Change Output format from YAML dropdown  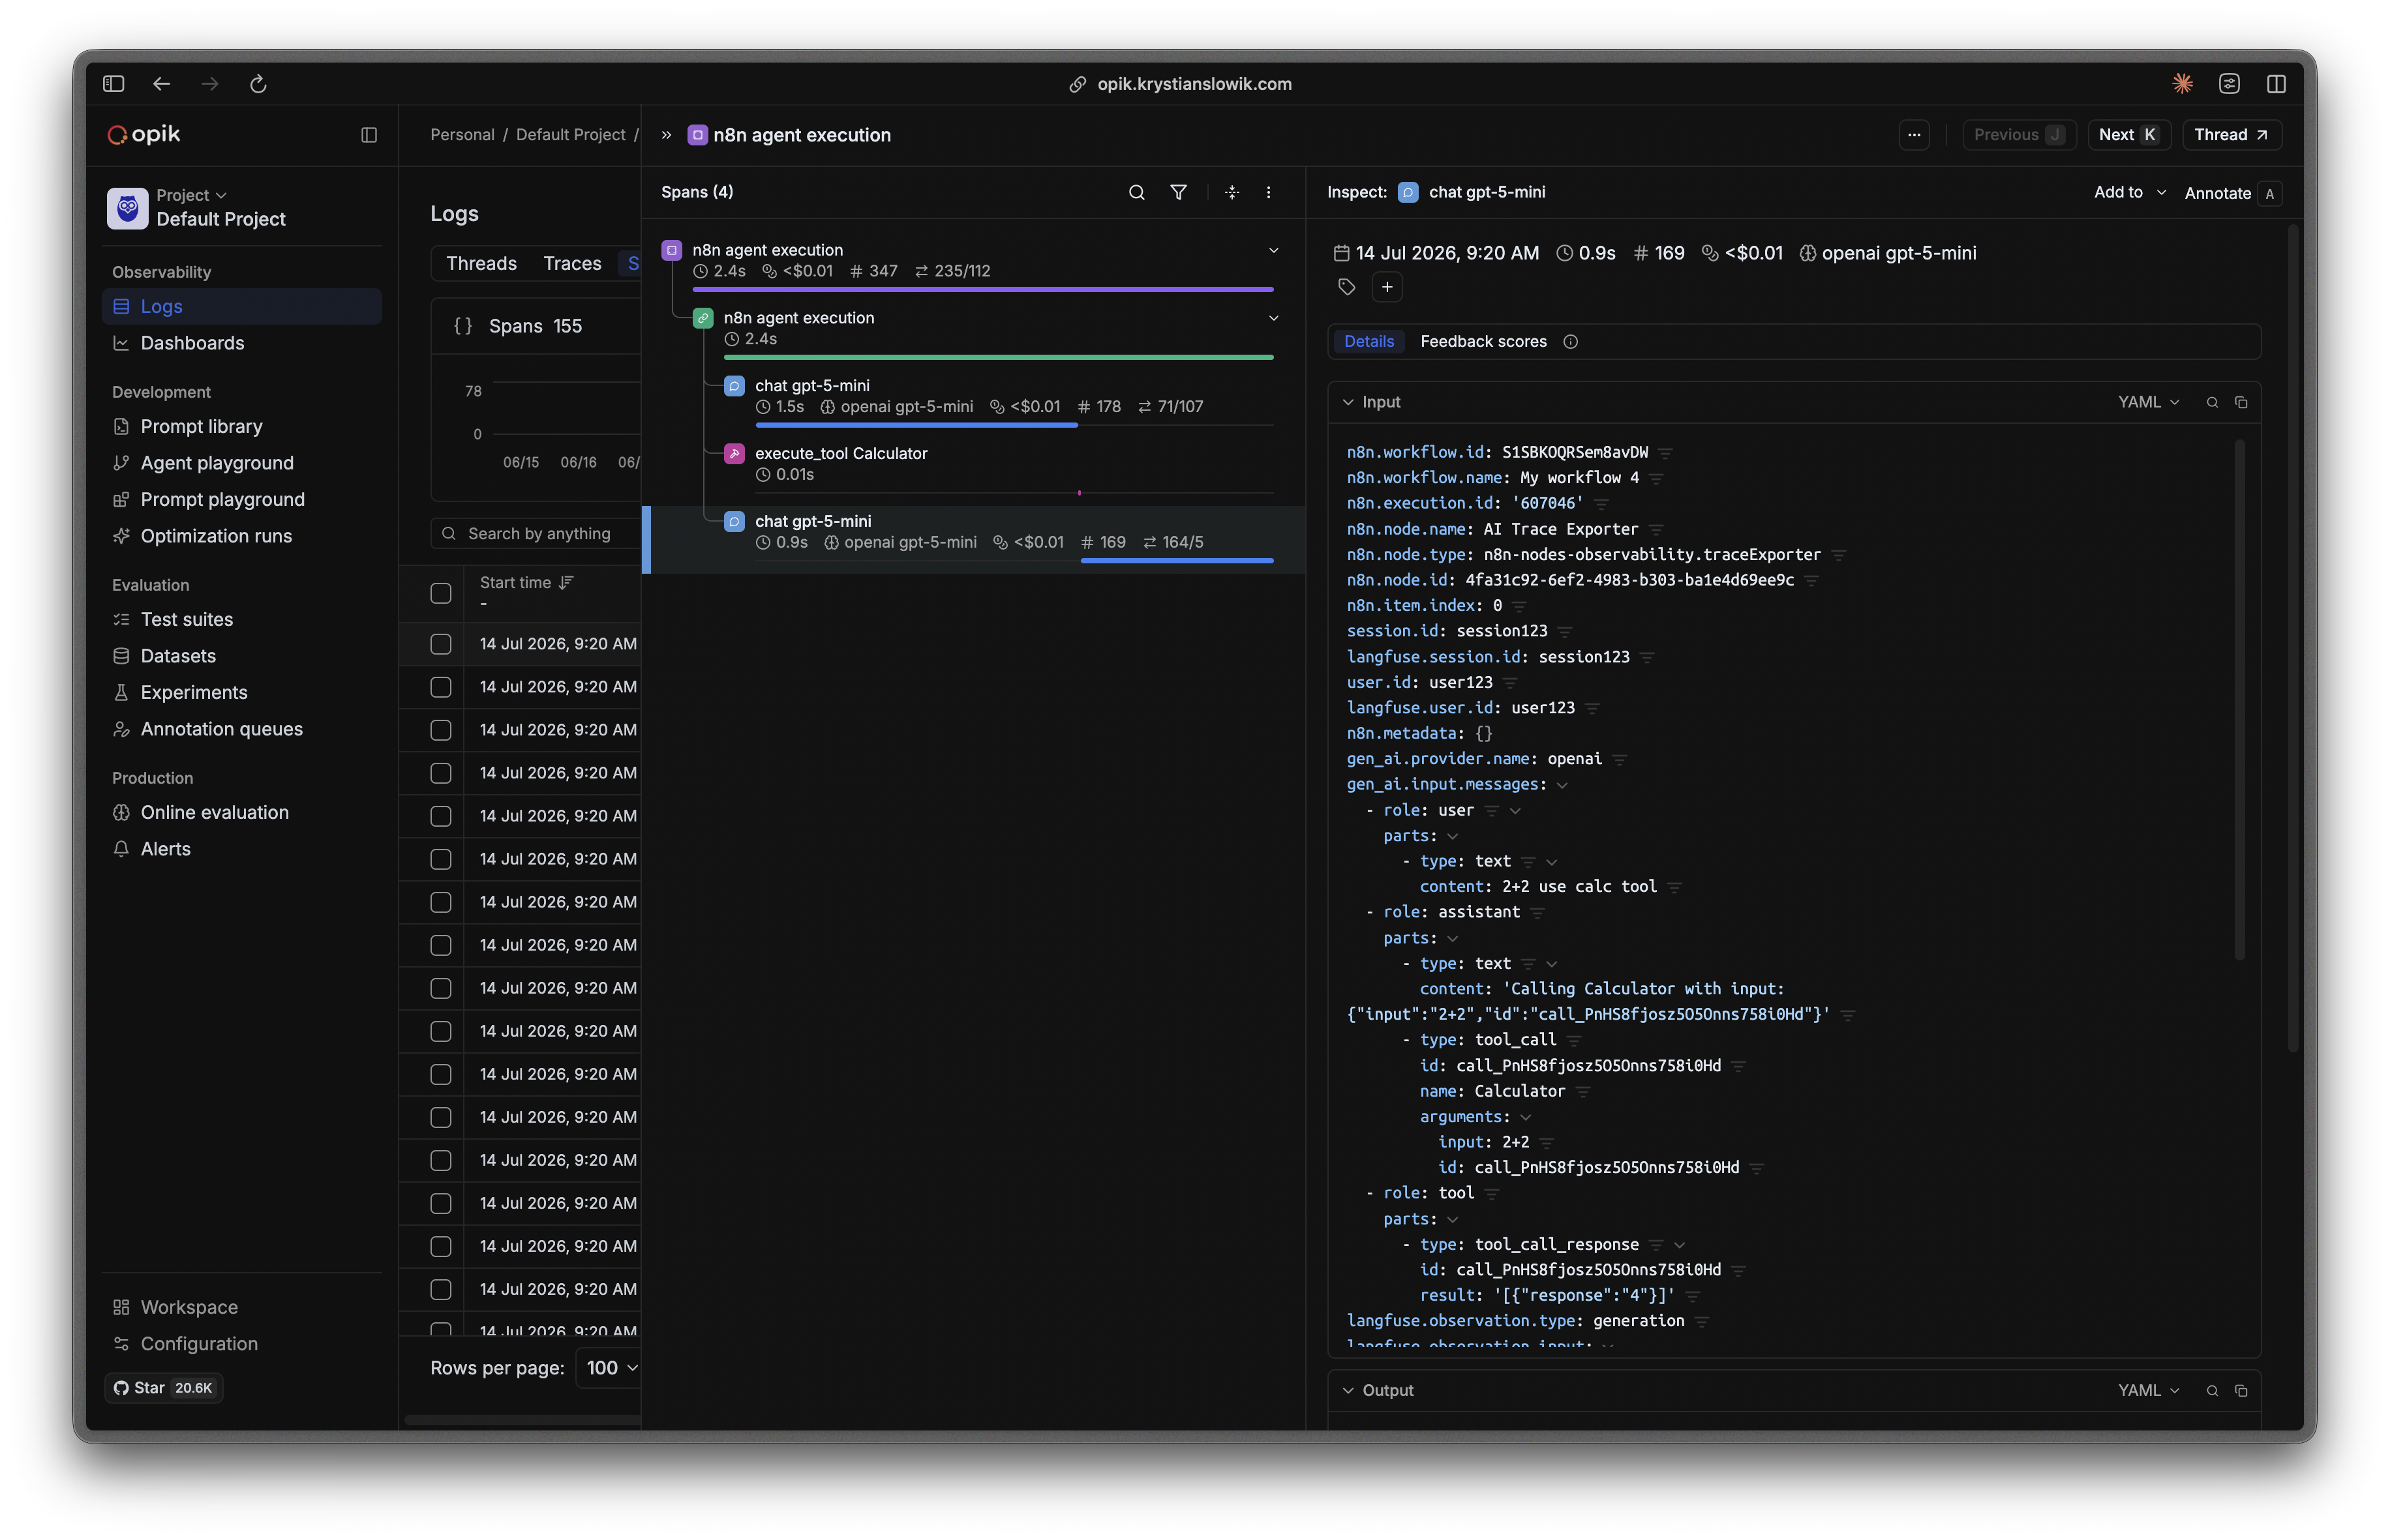(x=2148, y=1391)
